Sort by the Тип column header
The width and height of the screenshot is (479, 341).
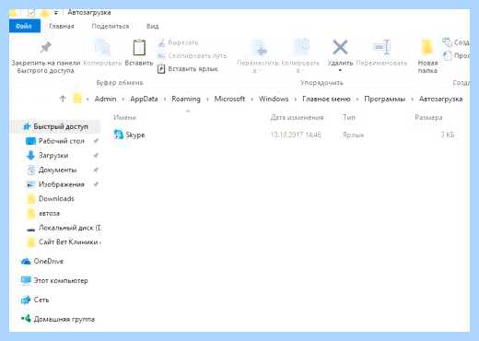pyautogui.click(x=349, y=117)
